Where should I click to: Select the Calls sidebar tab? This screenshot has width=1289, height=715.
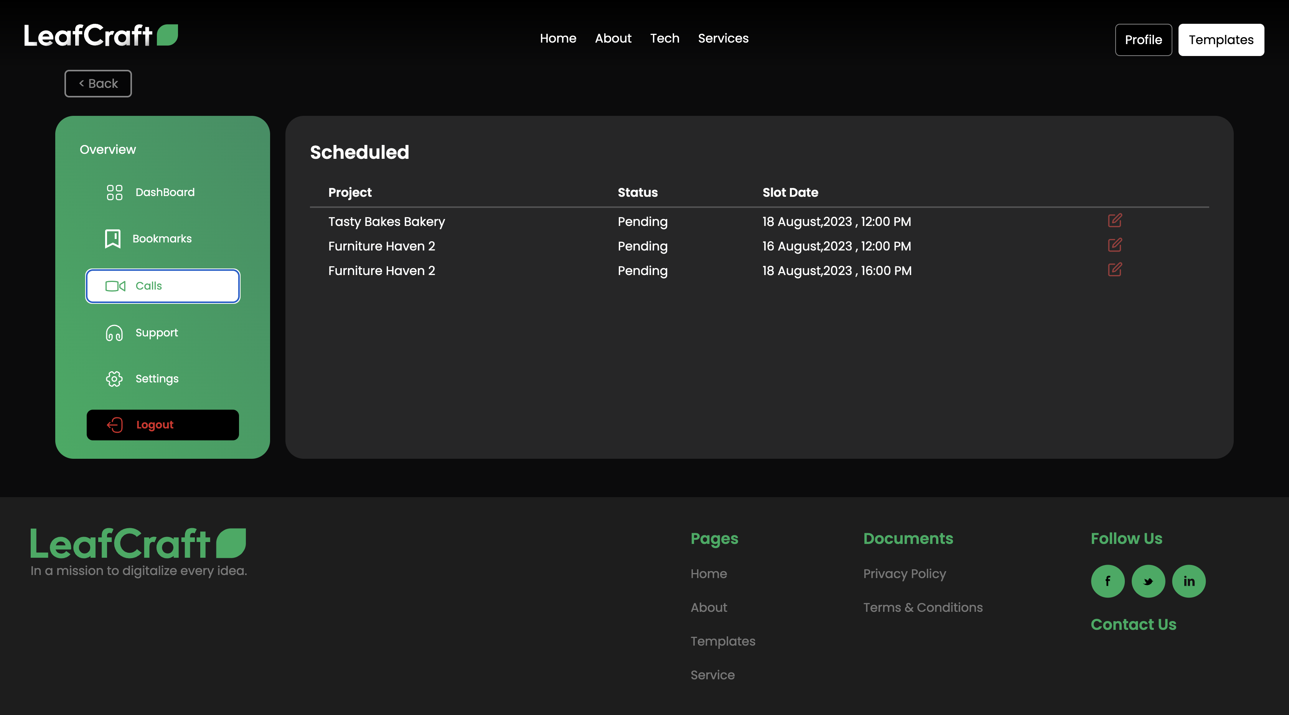(163, 286)
